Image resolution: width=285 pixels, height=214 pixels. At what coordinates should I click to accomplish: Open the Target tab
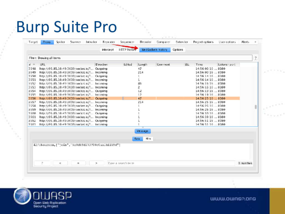click(x=33, y=42)
